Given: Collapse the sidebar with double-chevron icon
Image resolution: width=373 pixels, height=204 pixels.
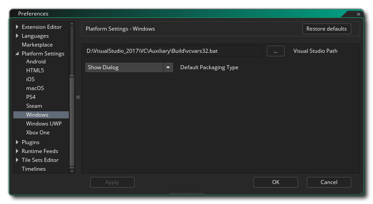Looking at the screenshot, I should pyautogui.click(x=78, y=97).
